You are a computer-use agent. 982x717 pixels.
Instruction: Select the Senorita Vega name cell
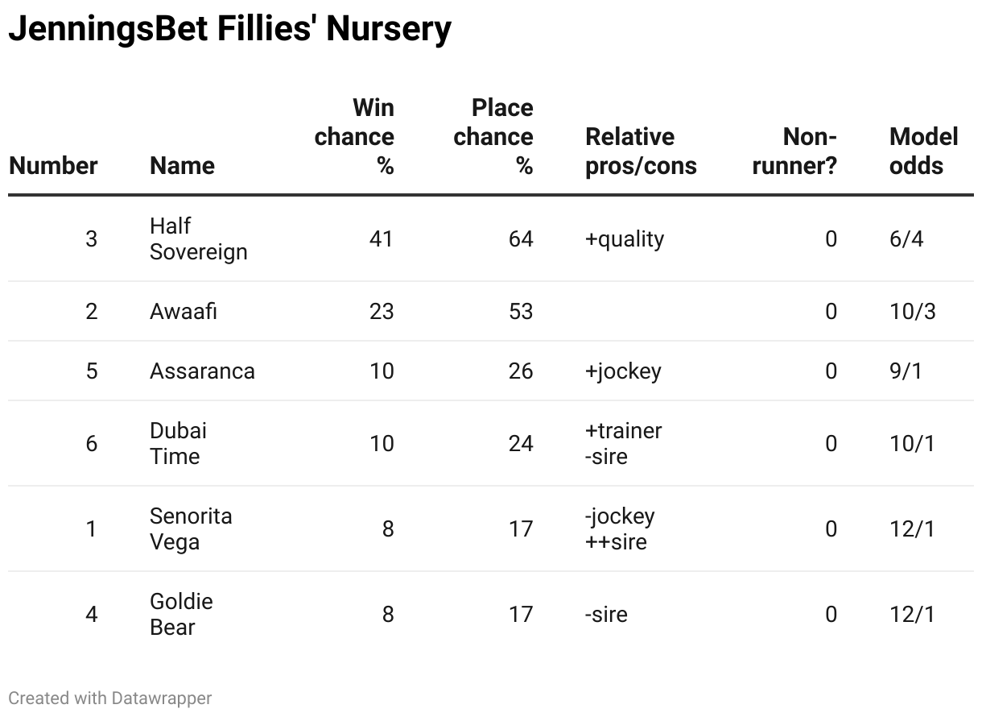191,529
